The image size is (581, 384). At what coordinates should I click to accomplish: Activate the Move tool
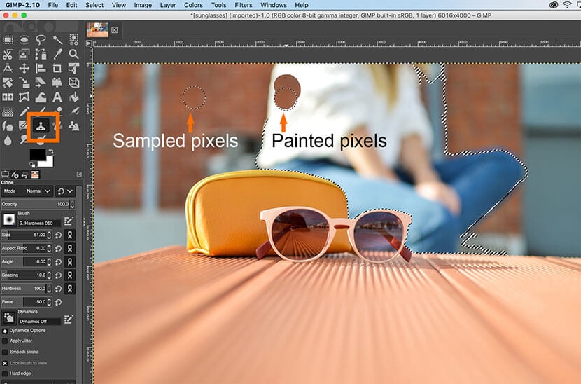pyautogui.click(x=24, y=69)
